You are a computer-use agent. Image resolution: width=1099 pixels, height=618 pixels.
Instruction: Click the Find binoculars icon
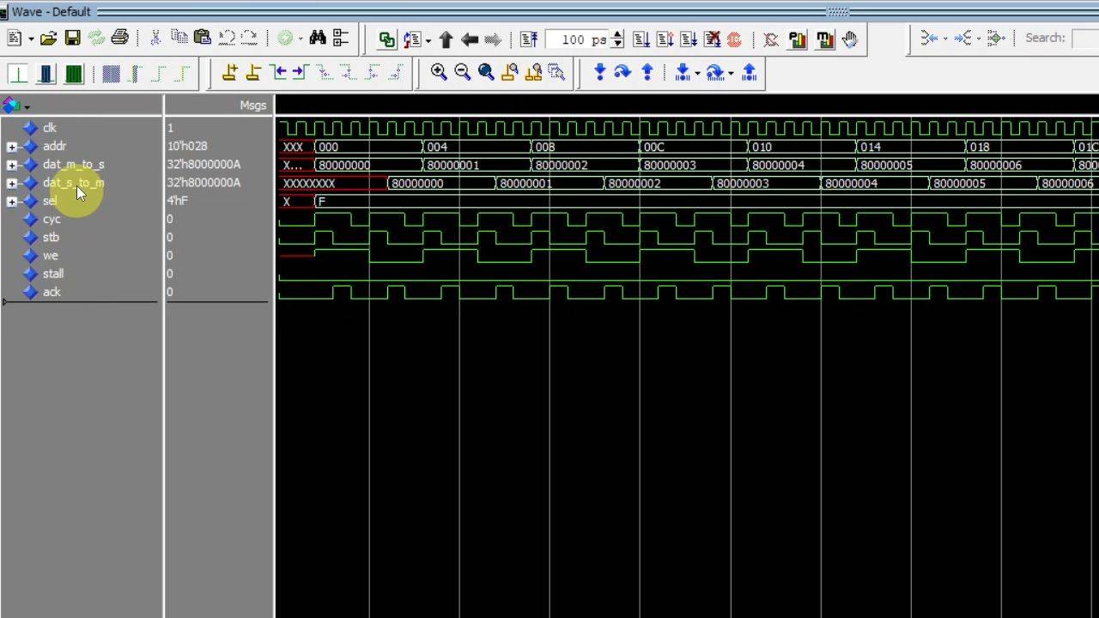(x=318, y=38)
